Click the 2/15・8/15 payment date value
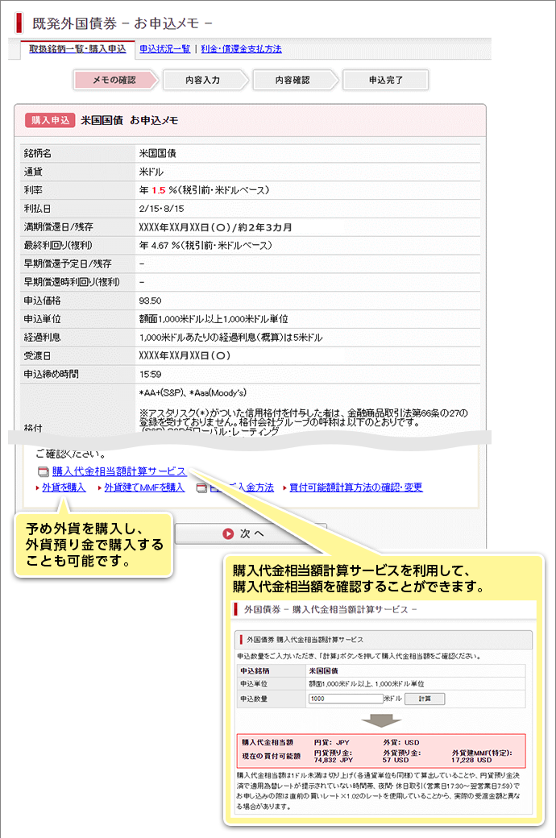Image resolution: width=556 pixels, height=838 pixels. tap(161, 209)
